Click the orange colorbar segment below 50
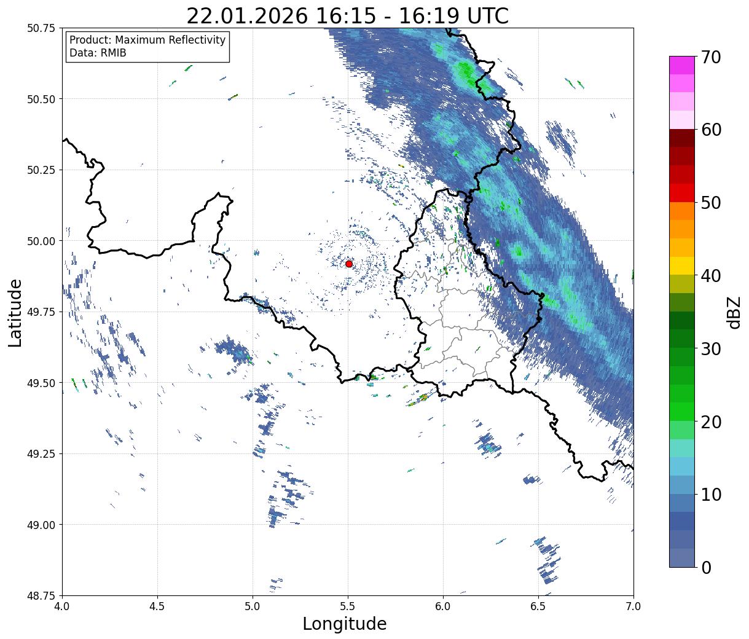 [682, 211]
